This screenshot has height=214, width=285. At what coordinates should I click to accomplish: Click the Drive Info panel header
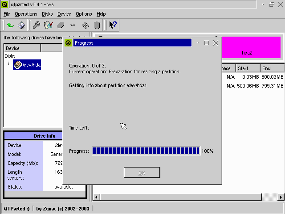click(33, 136)
